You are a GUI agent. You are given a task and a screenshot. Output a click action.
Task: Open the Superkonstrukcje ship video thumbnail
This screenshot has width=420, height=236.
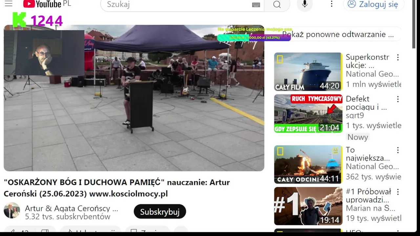308,71
